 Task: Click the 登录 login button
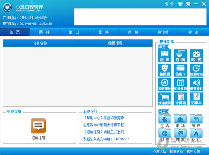[x=169, y=4]
